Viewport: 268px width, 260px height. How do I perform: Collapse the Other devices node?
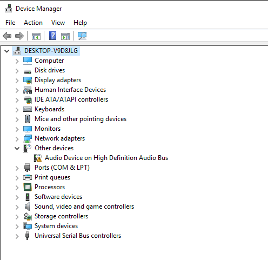click(17, 149)
